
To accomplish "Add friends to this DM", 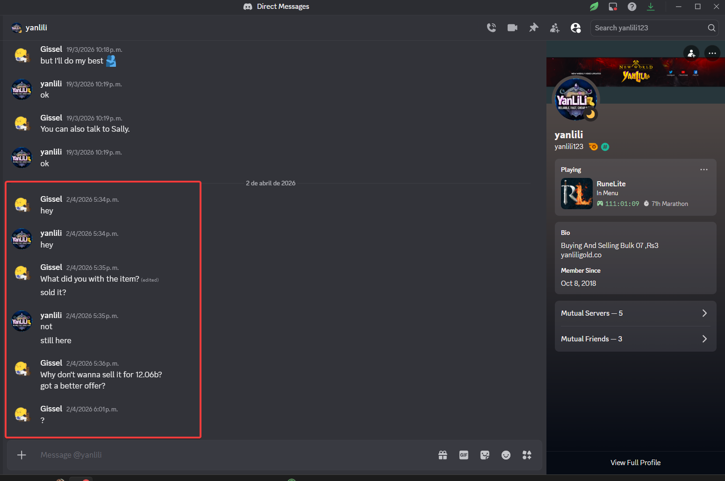I will pyautogui.click(x=555, y=28).
